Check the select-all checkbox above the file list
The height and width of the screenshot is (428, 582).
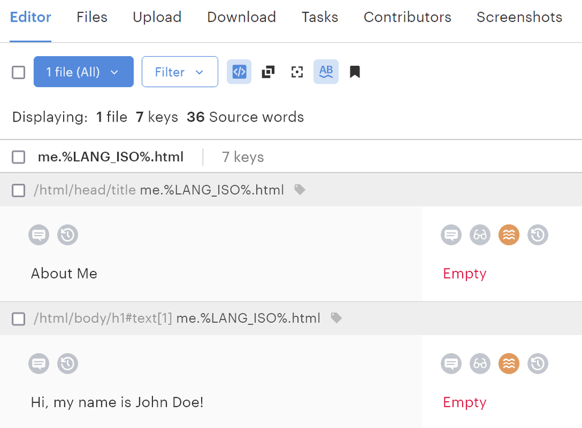(18, 72)
